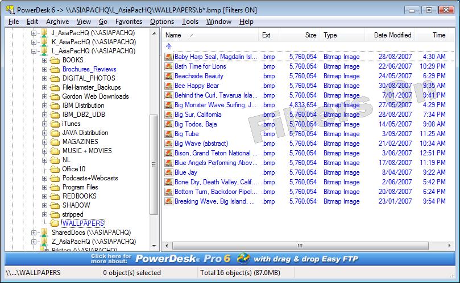Click the PowerDesk globe logo in banner
The image size is (460, 283).
pos(243,259)
